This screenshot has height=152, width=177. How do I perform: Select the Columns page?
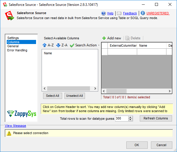pyautogui.click(x=21, y=42)
